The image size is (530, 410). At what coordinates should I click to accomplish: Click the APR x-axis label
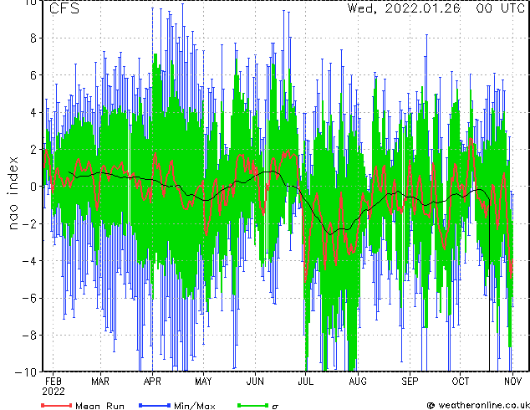152,382
